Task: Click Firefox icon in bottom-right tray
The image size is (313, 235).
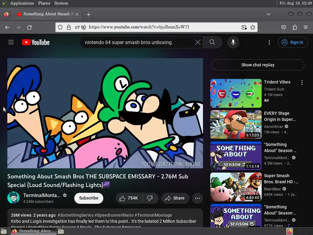Action: [x=289, y=231]
